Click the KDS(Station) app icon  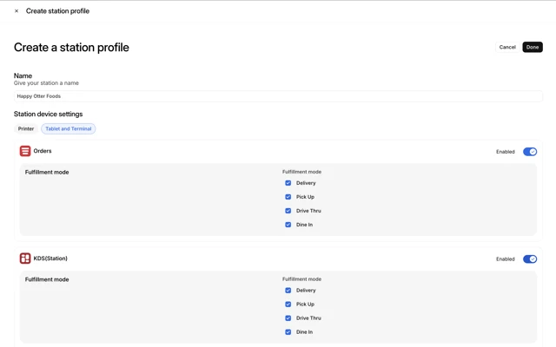pos(25,259)
